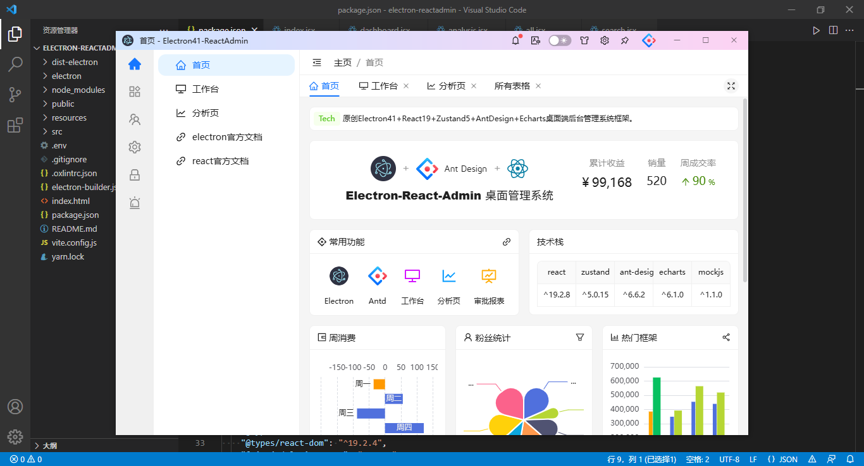Click the filter icon on 粉丝统计 card
Screen dimensions: 864x466
click(580, 337)
